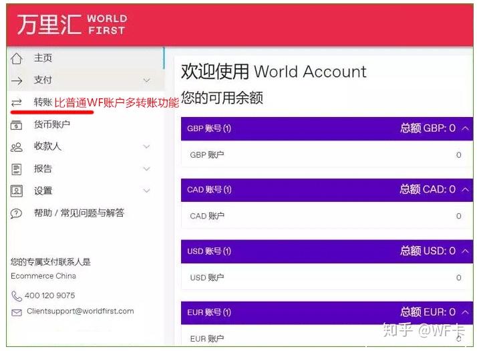Expand the 报告 submenu chevron
The width and height of the screenshot is (477, 351).
(146, 169)
